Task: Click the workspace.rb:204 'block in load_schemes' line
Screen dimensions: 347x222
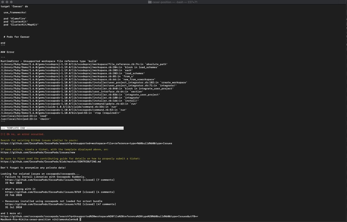Action: [79, 67]
